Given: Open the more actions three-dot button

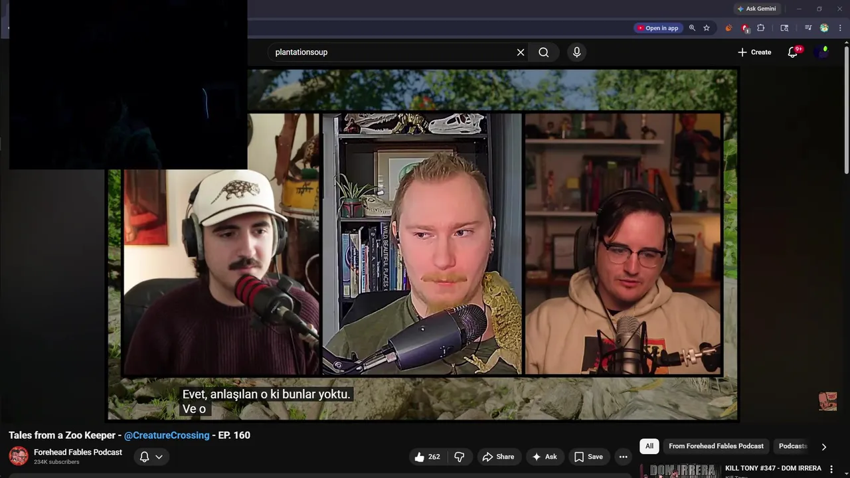Looking at the screenshot, I should point(623,457).
